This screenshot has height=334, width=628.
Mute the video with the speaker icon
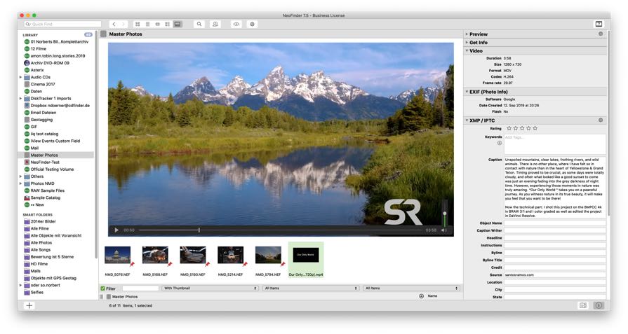(443, 230)
